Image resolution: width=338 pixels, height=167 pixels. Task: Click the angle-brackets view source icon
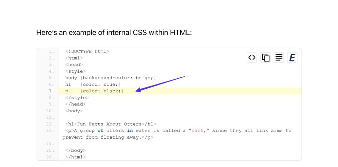(252, 58)
